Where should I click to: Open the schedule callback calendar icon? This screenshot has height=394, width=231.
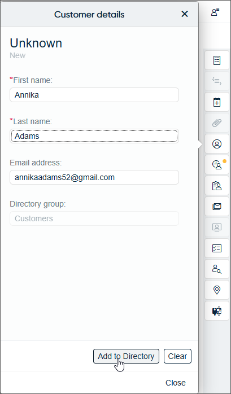click(x=217, y=102)
